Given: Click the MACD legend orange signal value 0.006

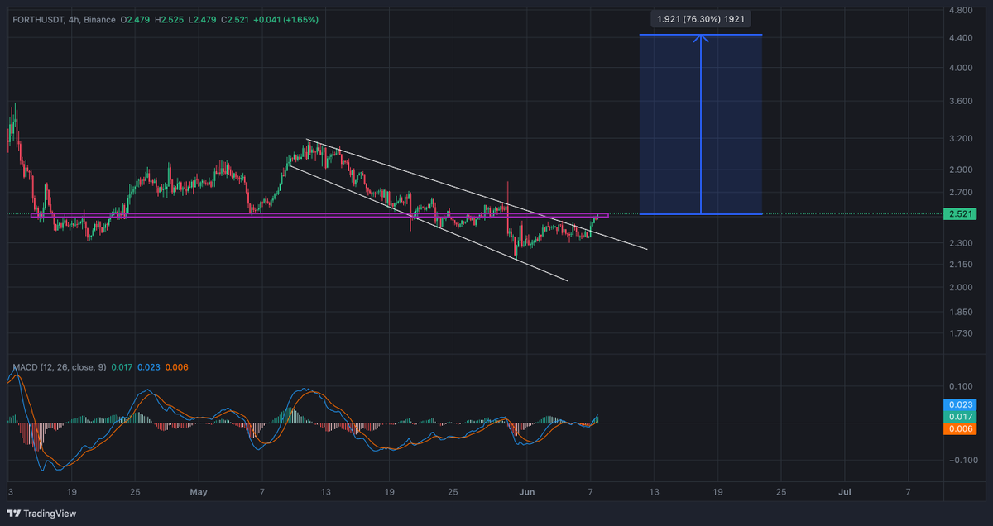Looking at the screenshot, I should (176, 366).
